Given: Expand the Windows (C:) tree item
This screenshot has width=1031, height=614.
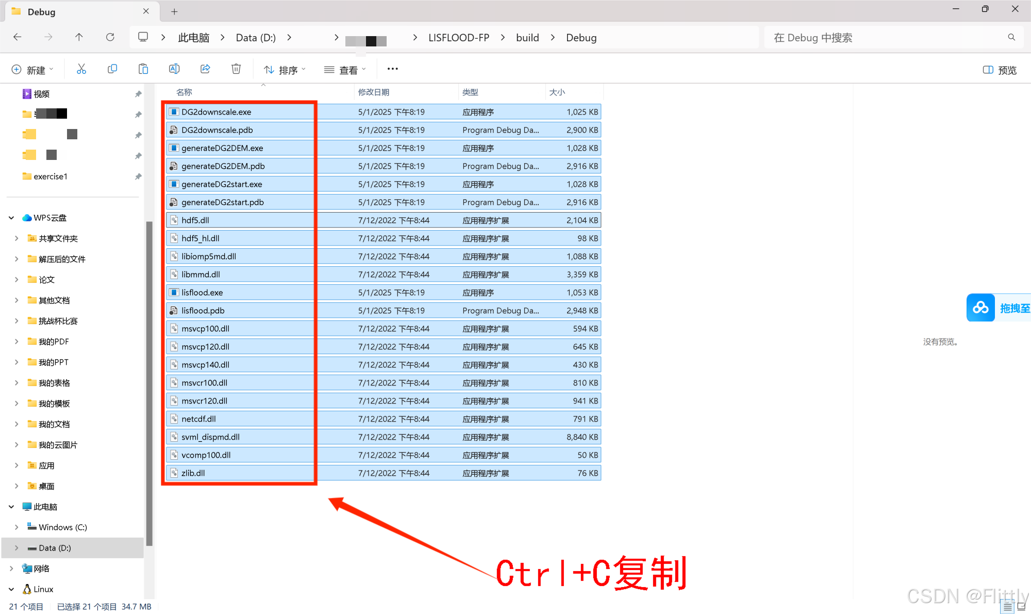Looking at the screenshot, I should [x=17, y=527].
